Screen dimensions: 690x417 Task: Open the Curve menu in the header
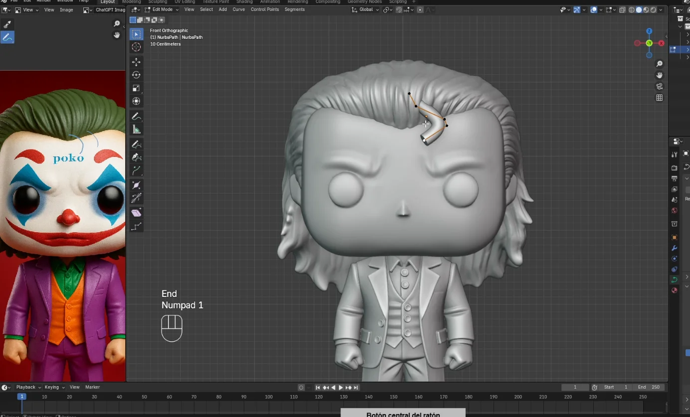coord(239,9)
